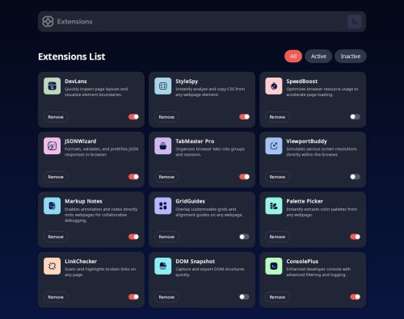Turn off the TabMaster Pro toggle
Viewport: 404px width, 319px height.
[244, 177]
